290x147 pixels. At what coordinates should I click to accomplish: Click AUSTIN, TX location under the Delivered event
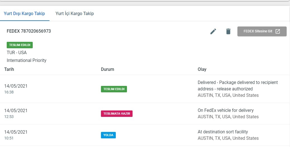tap(228, 95)
